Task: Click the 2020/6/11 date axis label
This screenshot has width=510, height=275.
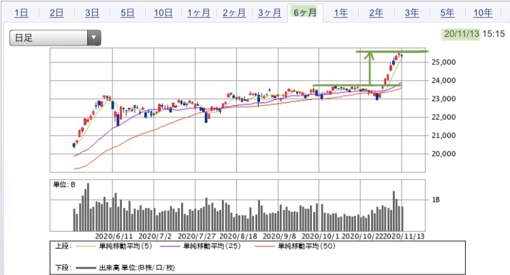Action: [114, 236]
